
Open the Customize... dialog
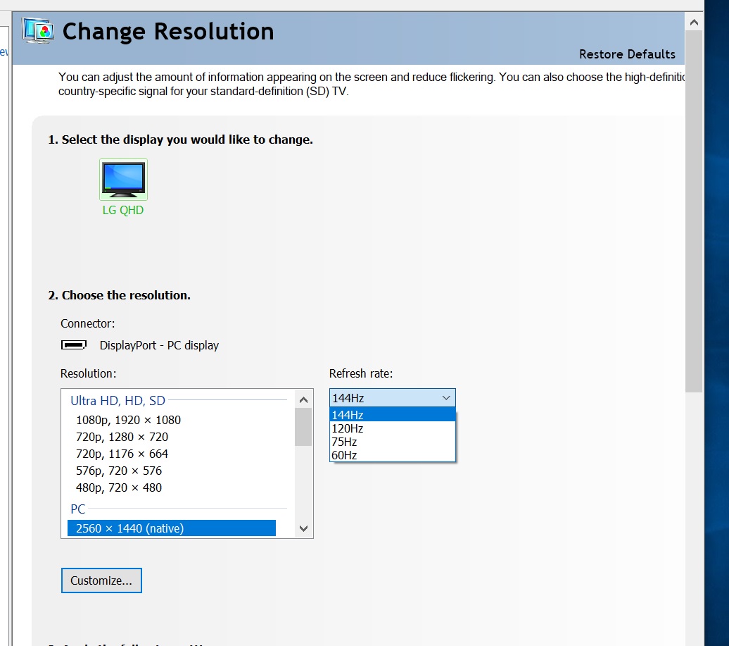pyautogui.click(x=101, y=580)
